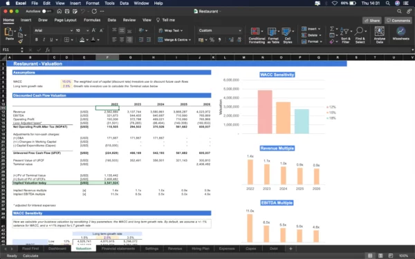
Task: Click the formula bar input field
Action: click(231, 50)
